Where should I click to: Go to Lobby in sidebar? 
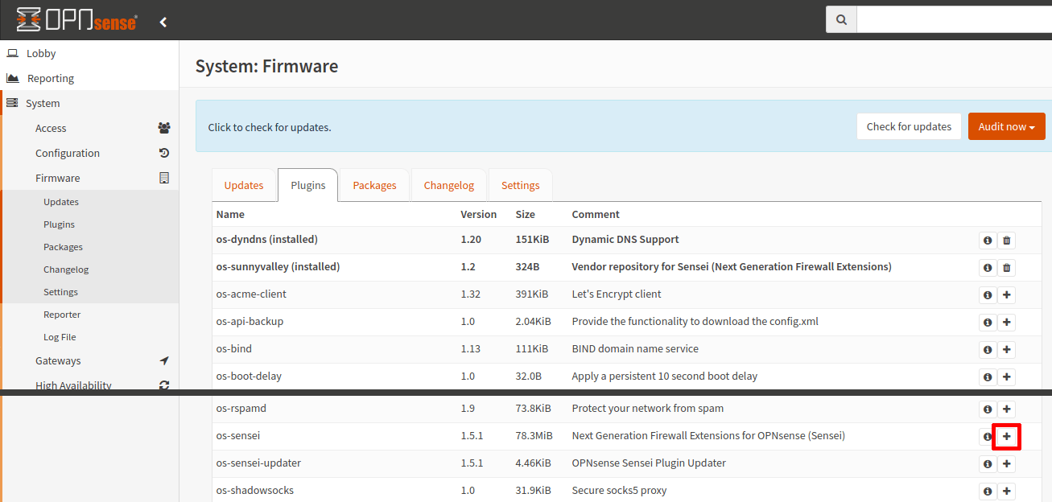pyautogui.click(x=41, y=54)
